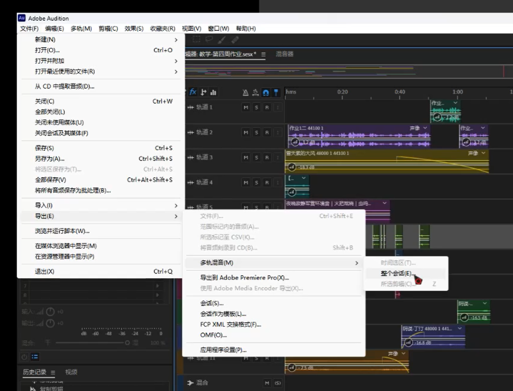
Task: Click the blue playhead marker icon
Action: 276,92
